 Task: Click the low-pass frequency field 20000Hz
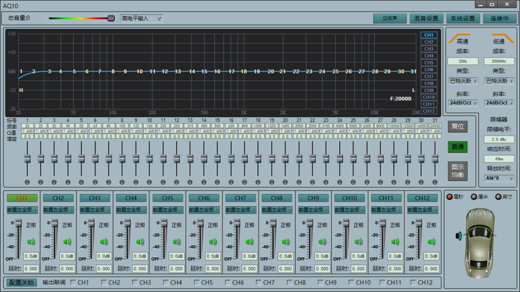point(499,61)
